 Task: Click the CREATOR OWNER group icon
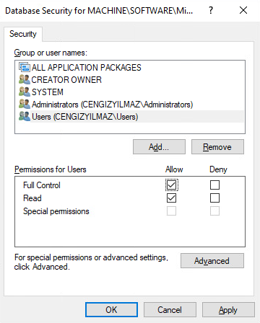pyautogui.click(x=25, y=79)
